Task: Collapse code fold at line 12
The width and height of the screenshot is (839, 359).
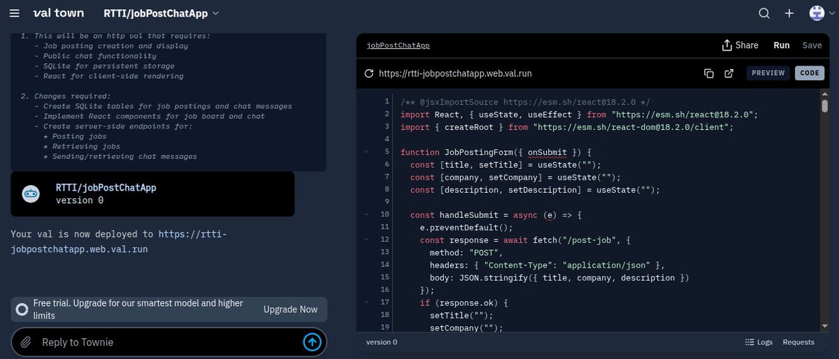Action: click(365, 240)
